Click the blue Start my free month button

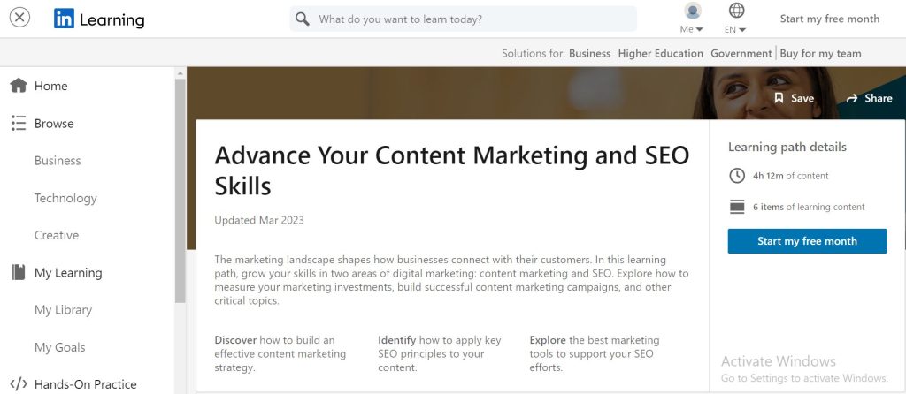pyautogui.click(x=807, y=241)
